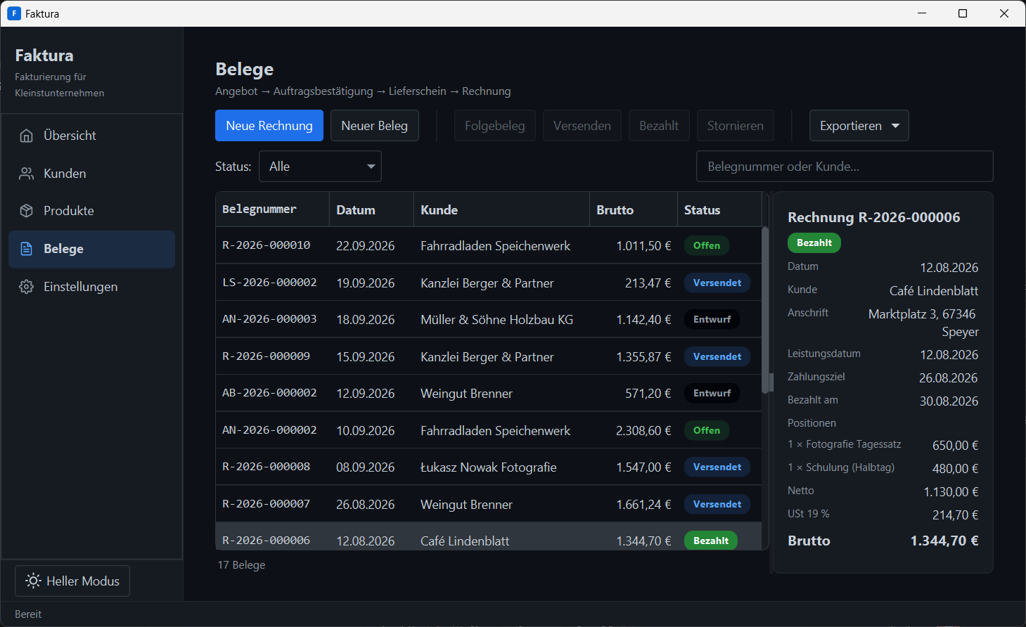Select row R-2026-000006
This screenshot has width=1026, height=627.
[x=489, y=536]
